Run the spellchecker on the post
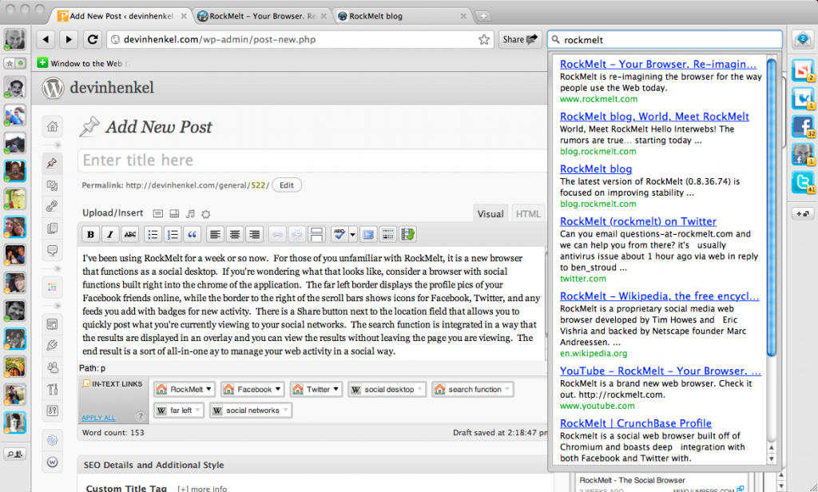 tap(339, 234)
